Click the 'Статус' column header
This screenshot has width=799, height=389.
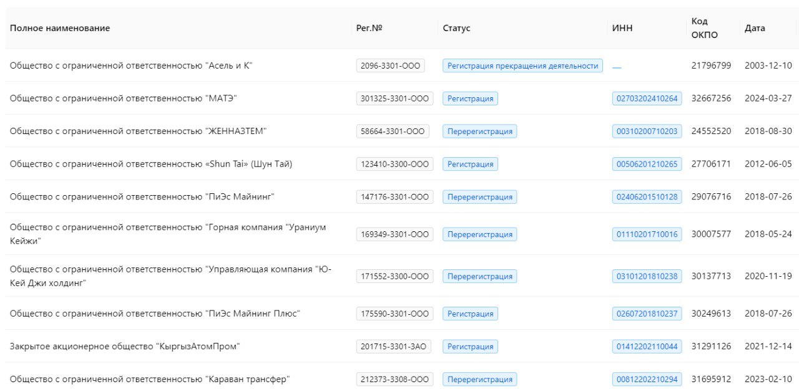[x=456, y=28]
